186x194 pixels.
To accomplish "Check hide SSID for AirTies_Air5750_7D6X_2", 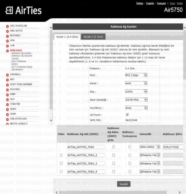I will click(x=114, y=155).
